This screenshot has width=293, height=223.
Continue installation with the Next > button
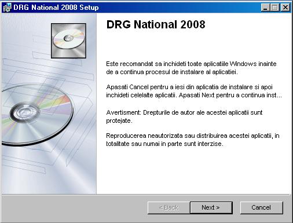tap(211, 207)
